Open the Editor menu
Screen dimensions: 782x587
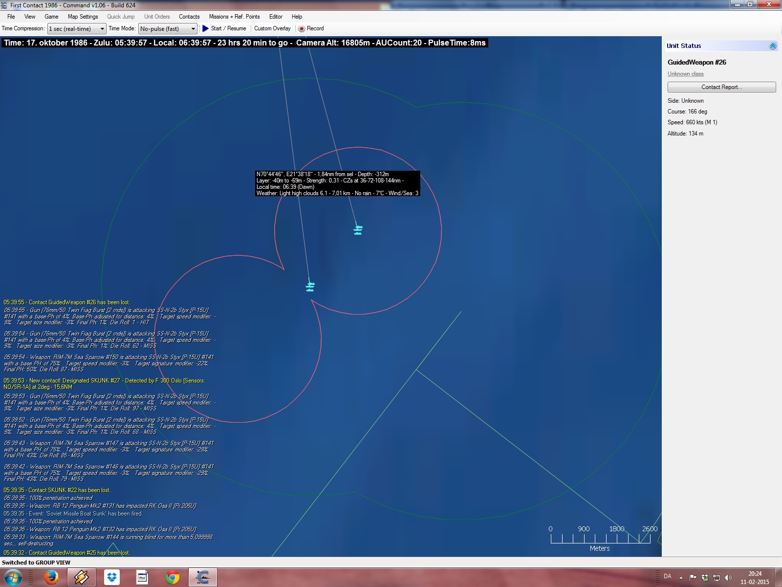point(276,17)
